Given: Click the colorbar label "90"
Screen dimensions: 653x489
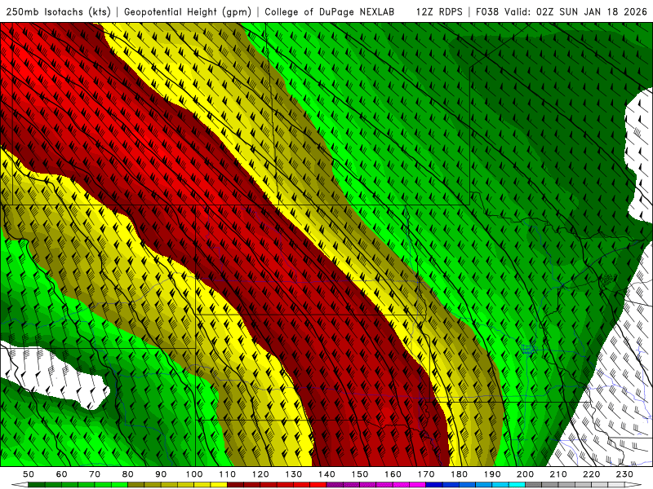Looking at the screenshot, I should click(161, 474).
